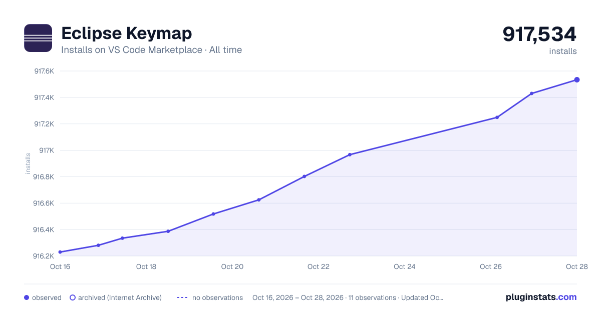Click the installs label under the total
This screenshot has height=315, width=601.
[x=563, y=51]
